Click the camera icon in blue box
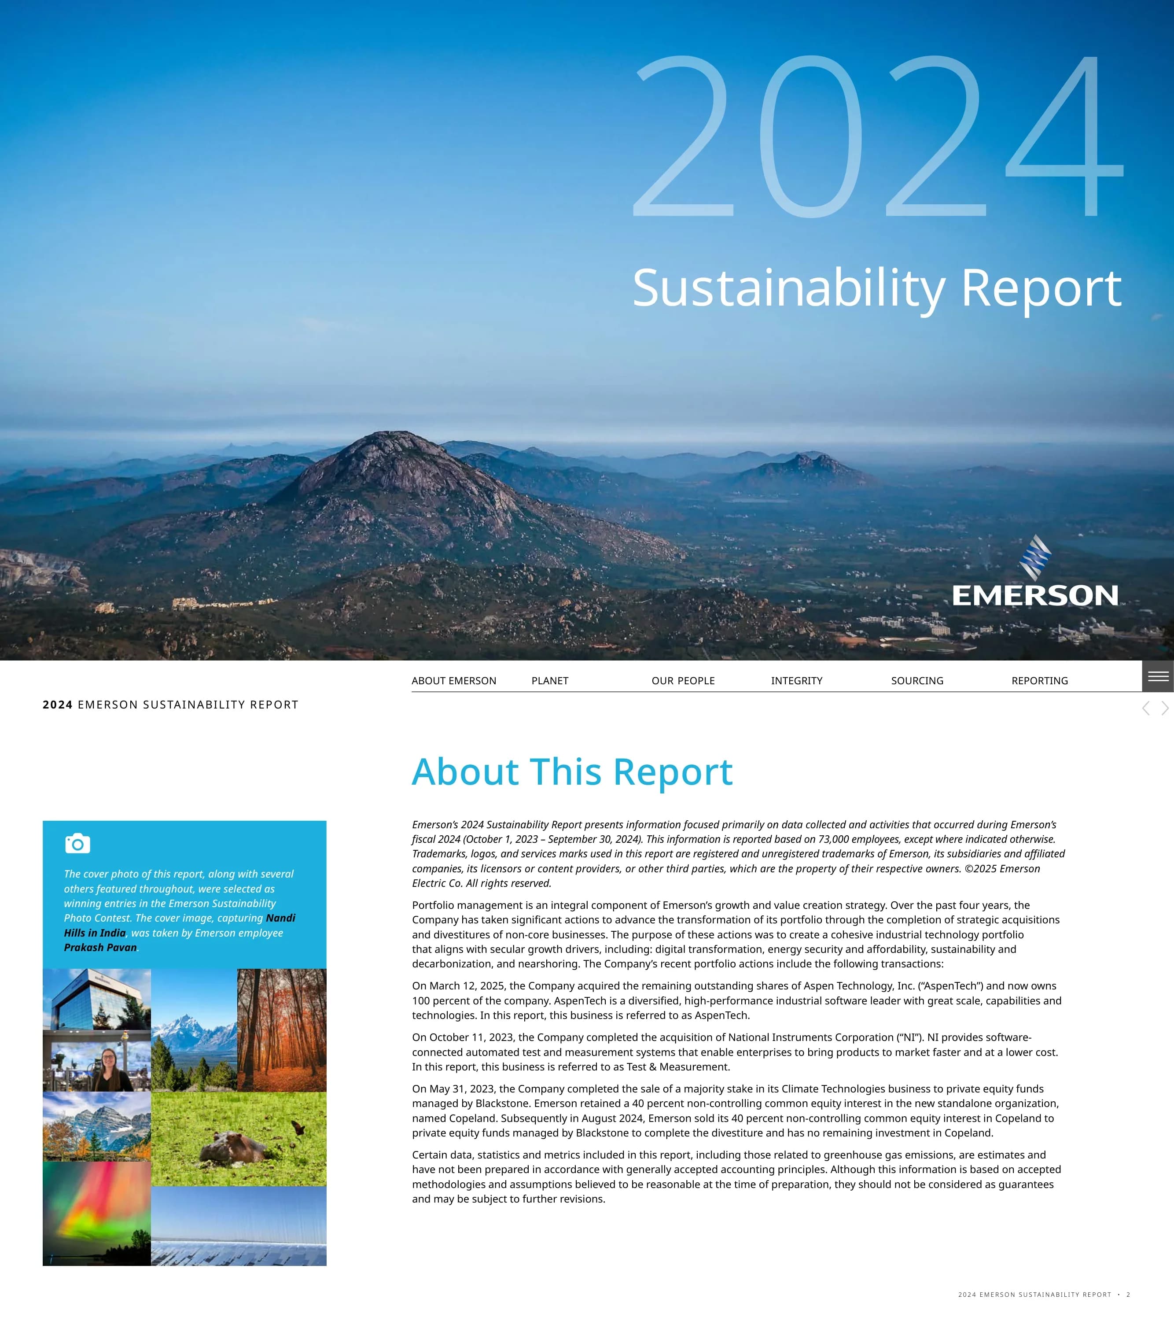Viewport: 1174px width, 1321px height. click(77, 843)
